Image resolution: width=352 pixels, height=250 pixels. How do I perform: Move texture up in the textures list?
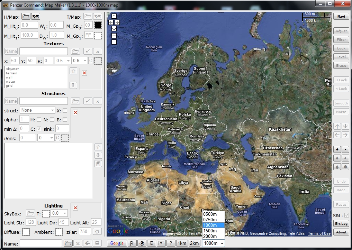(73, 71)
